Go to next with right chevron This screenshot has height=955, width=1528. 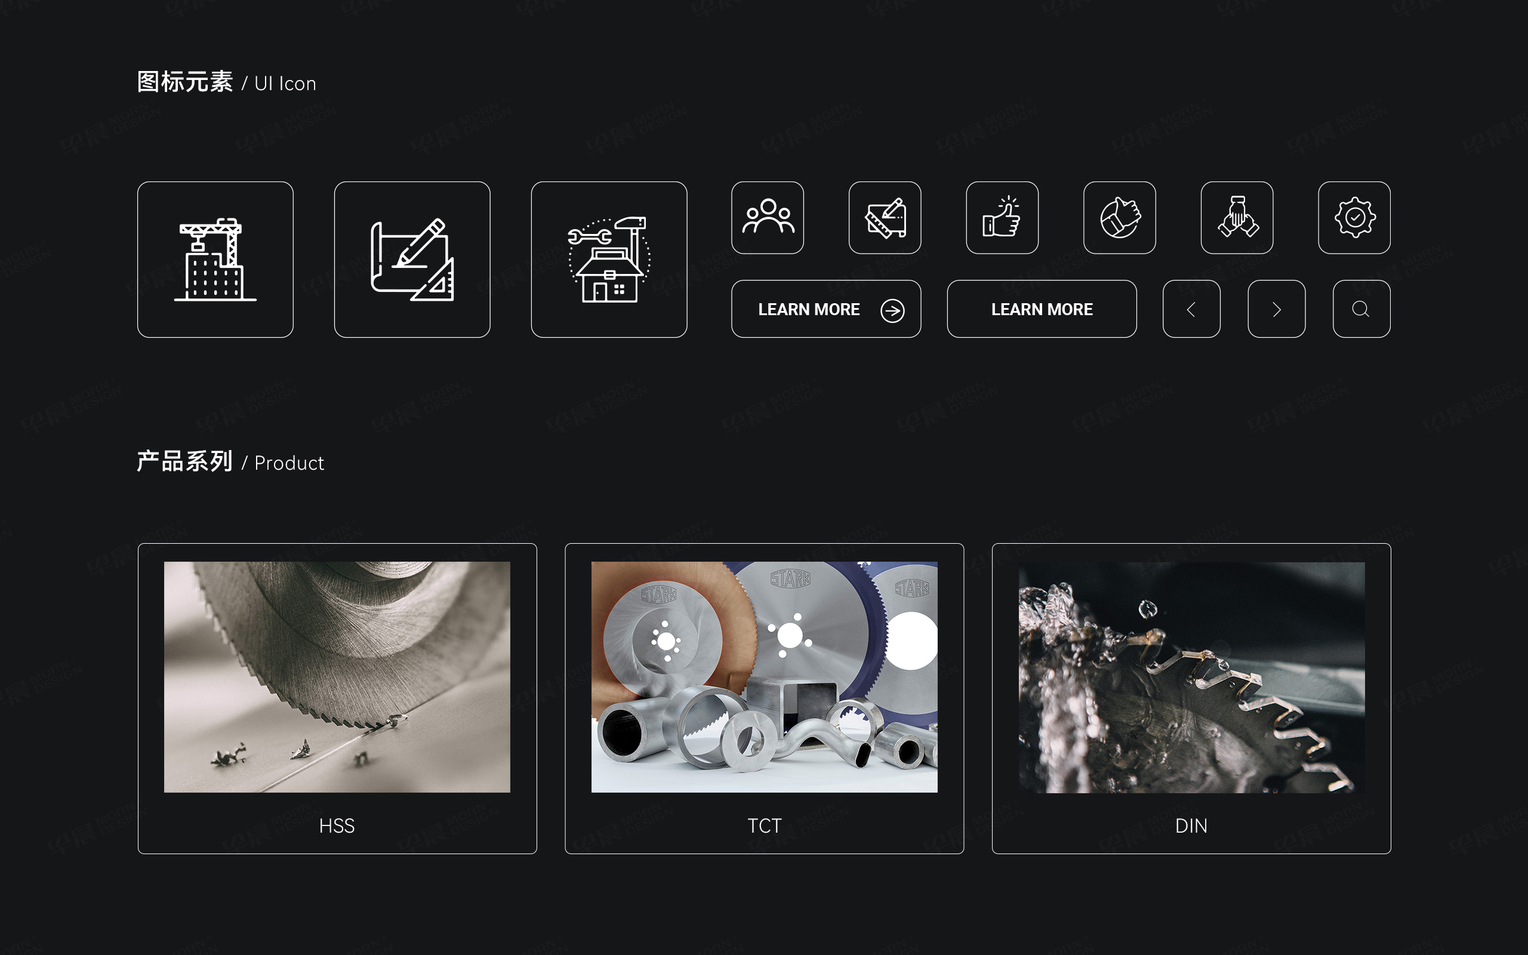point(1276,309)
